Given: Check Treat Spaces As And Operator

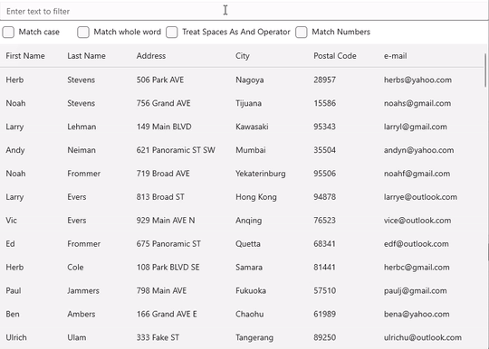Looking at the screenshot, I should pos(172,32).
